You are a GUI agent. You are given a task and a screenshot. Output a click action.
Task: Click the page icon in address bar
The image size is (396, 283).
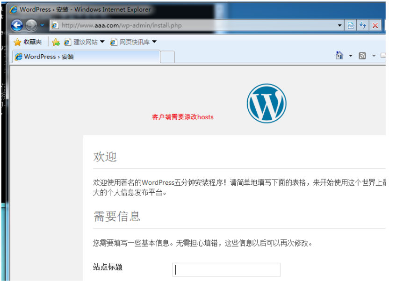pos(55,25)
